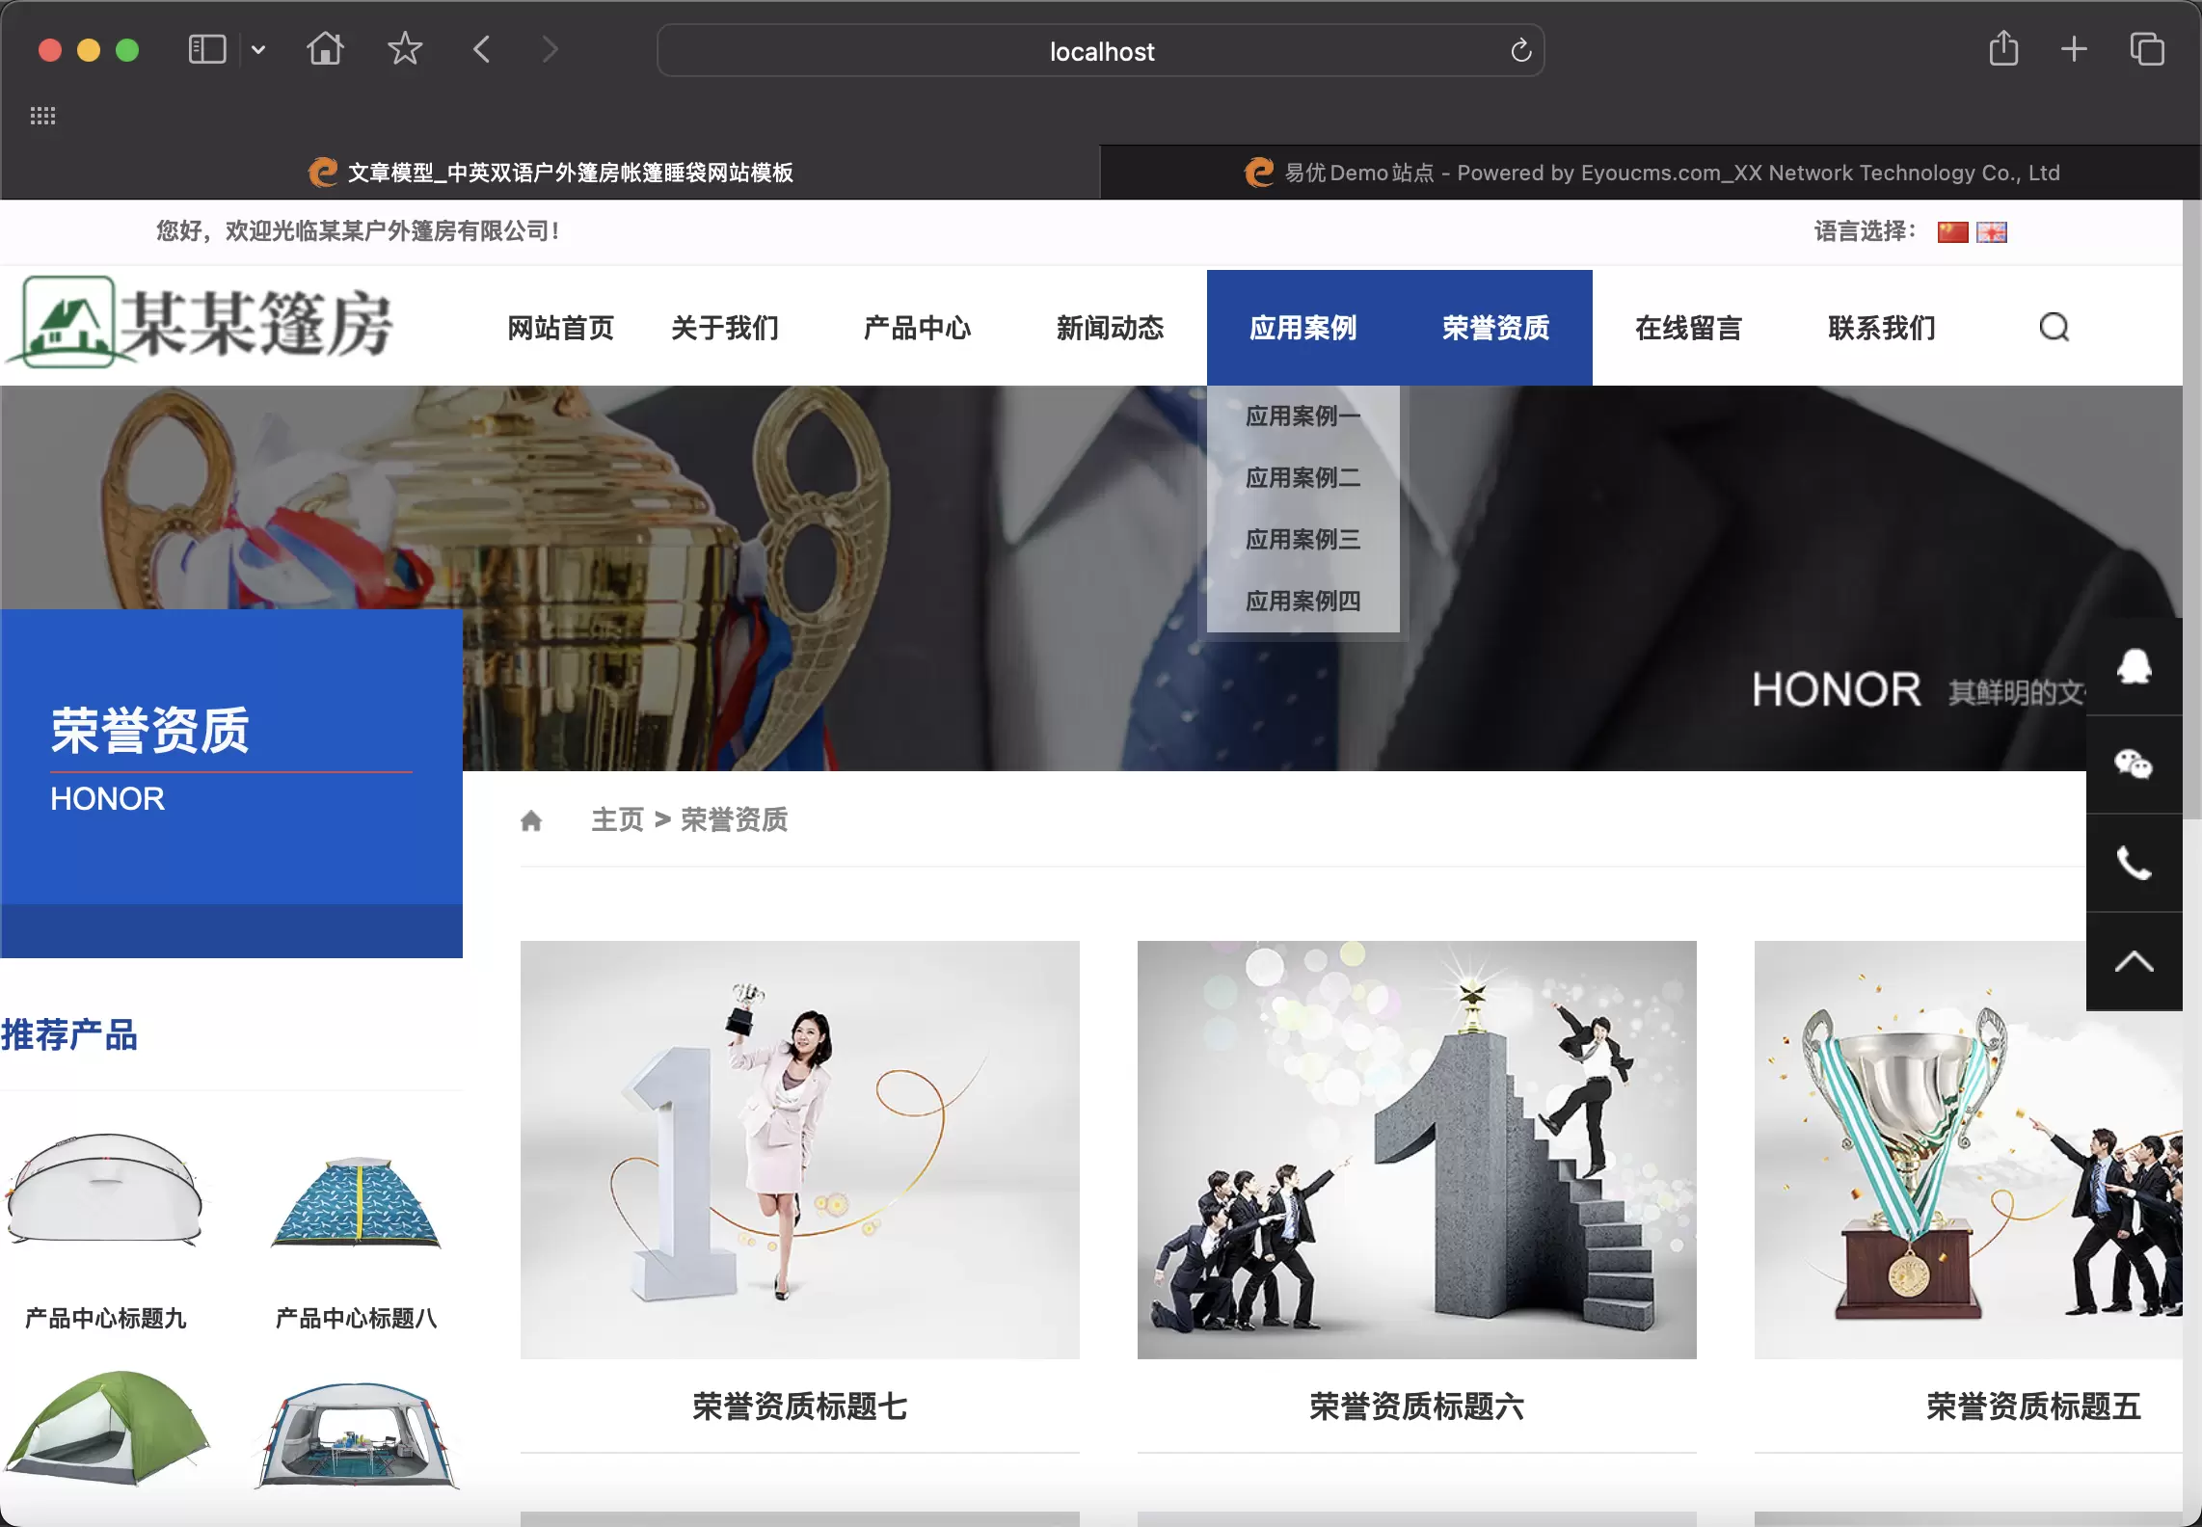
Task: Open the 荣誉资质标题五 trophy thumbnail
Action: tap(1969, 1150)
